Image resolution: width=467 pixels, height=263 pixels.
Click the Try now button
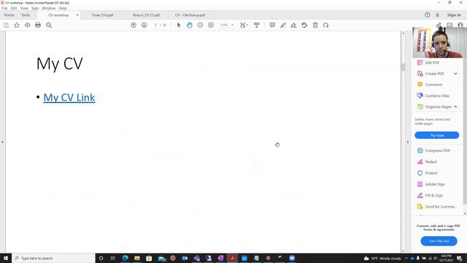pos(437,135)
